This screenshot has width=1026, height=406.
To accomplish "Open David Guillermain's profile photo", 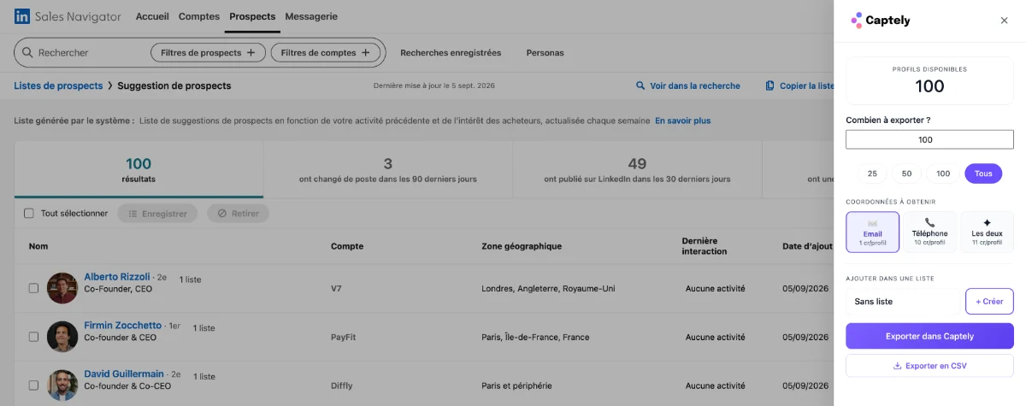I will (62, 385).
